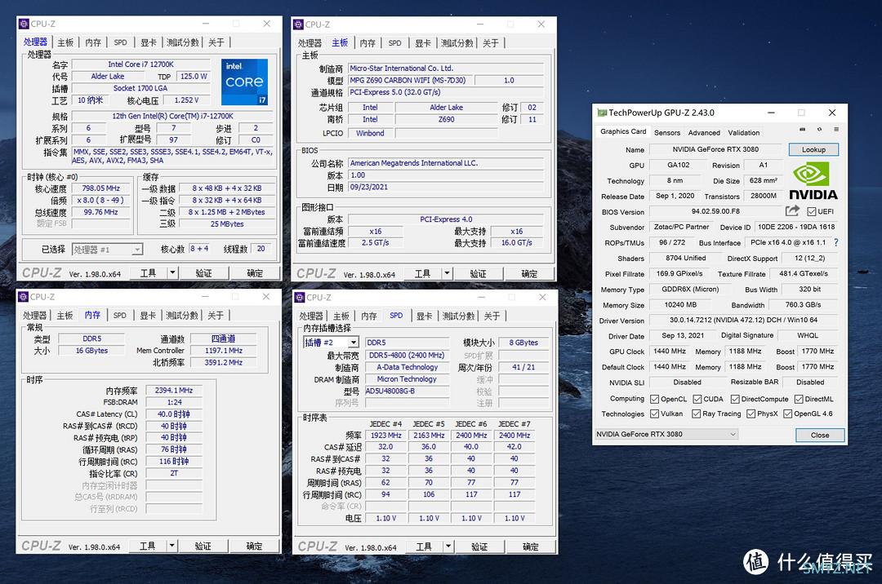Toggle the DirectCompute checkbox
882x584 pixels.
(735, 399)
